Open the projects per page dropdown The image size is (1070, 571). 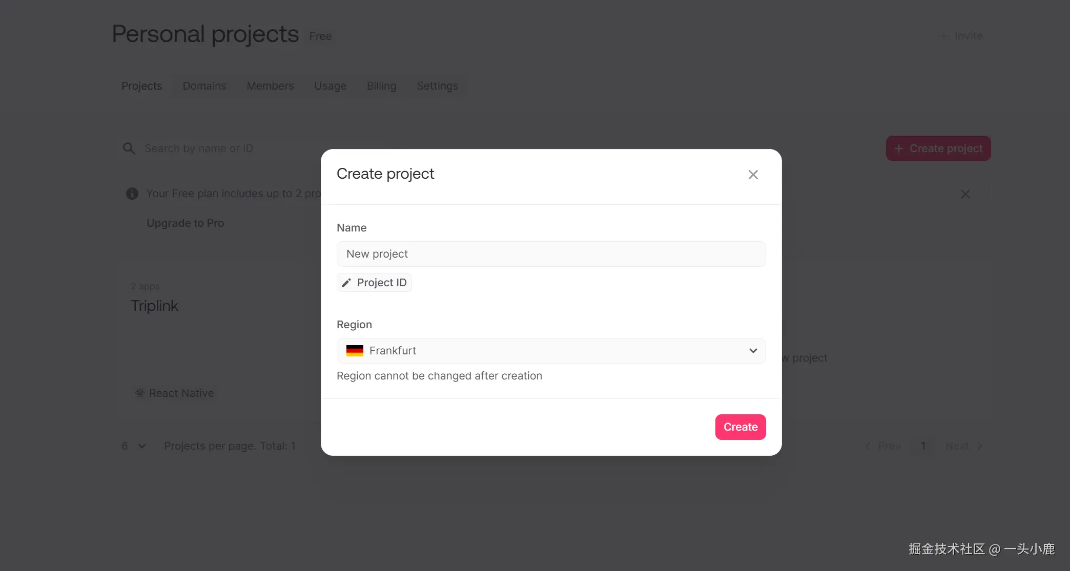pyautogui.click(x=134, y=446)
